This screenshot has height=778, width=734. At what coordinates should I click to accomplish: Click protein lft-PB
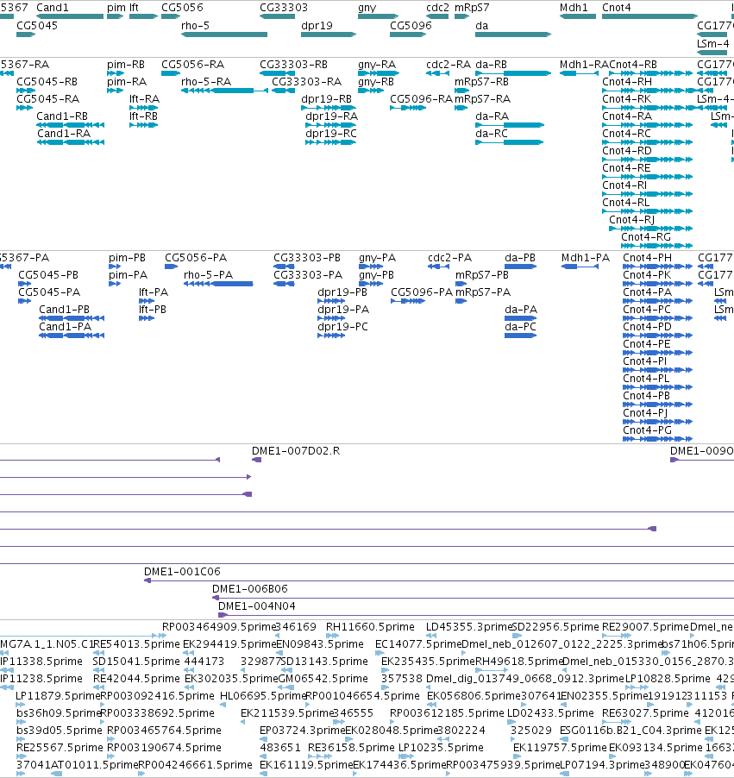coord(153,309)
